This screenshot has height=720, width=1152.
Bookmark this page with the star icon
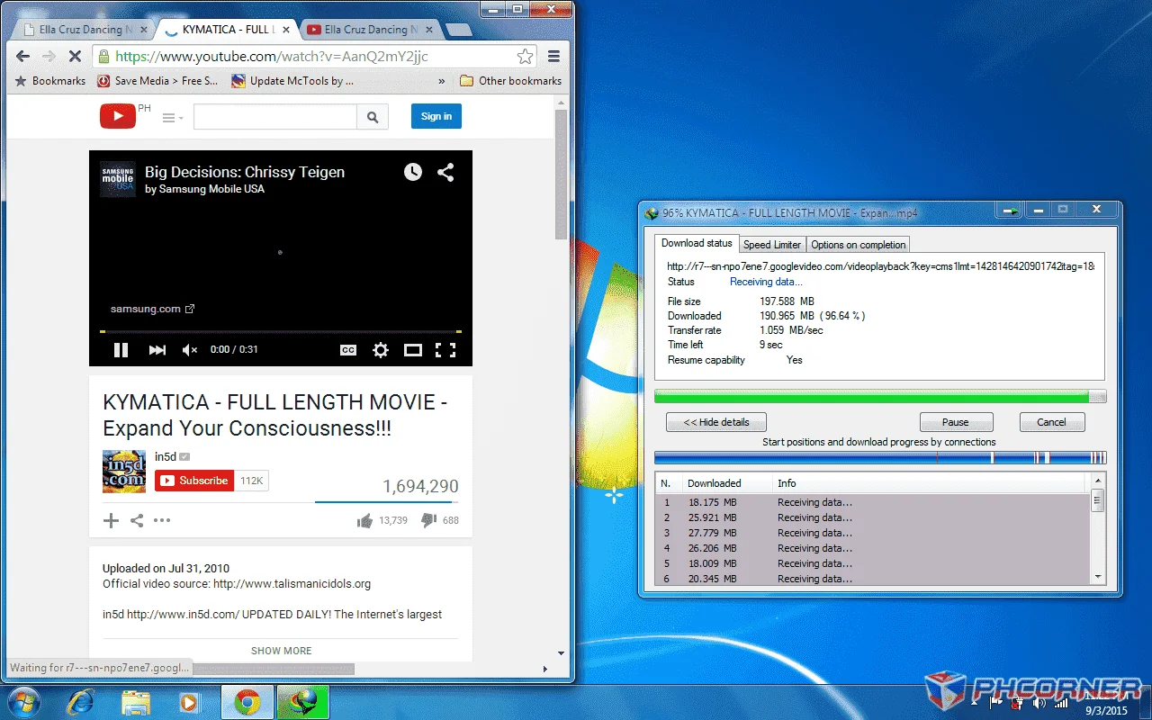[526, 57]
